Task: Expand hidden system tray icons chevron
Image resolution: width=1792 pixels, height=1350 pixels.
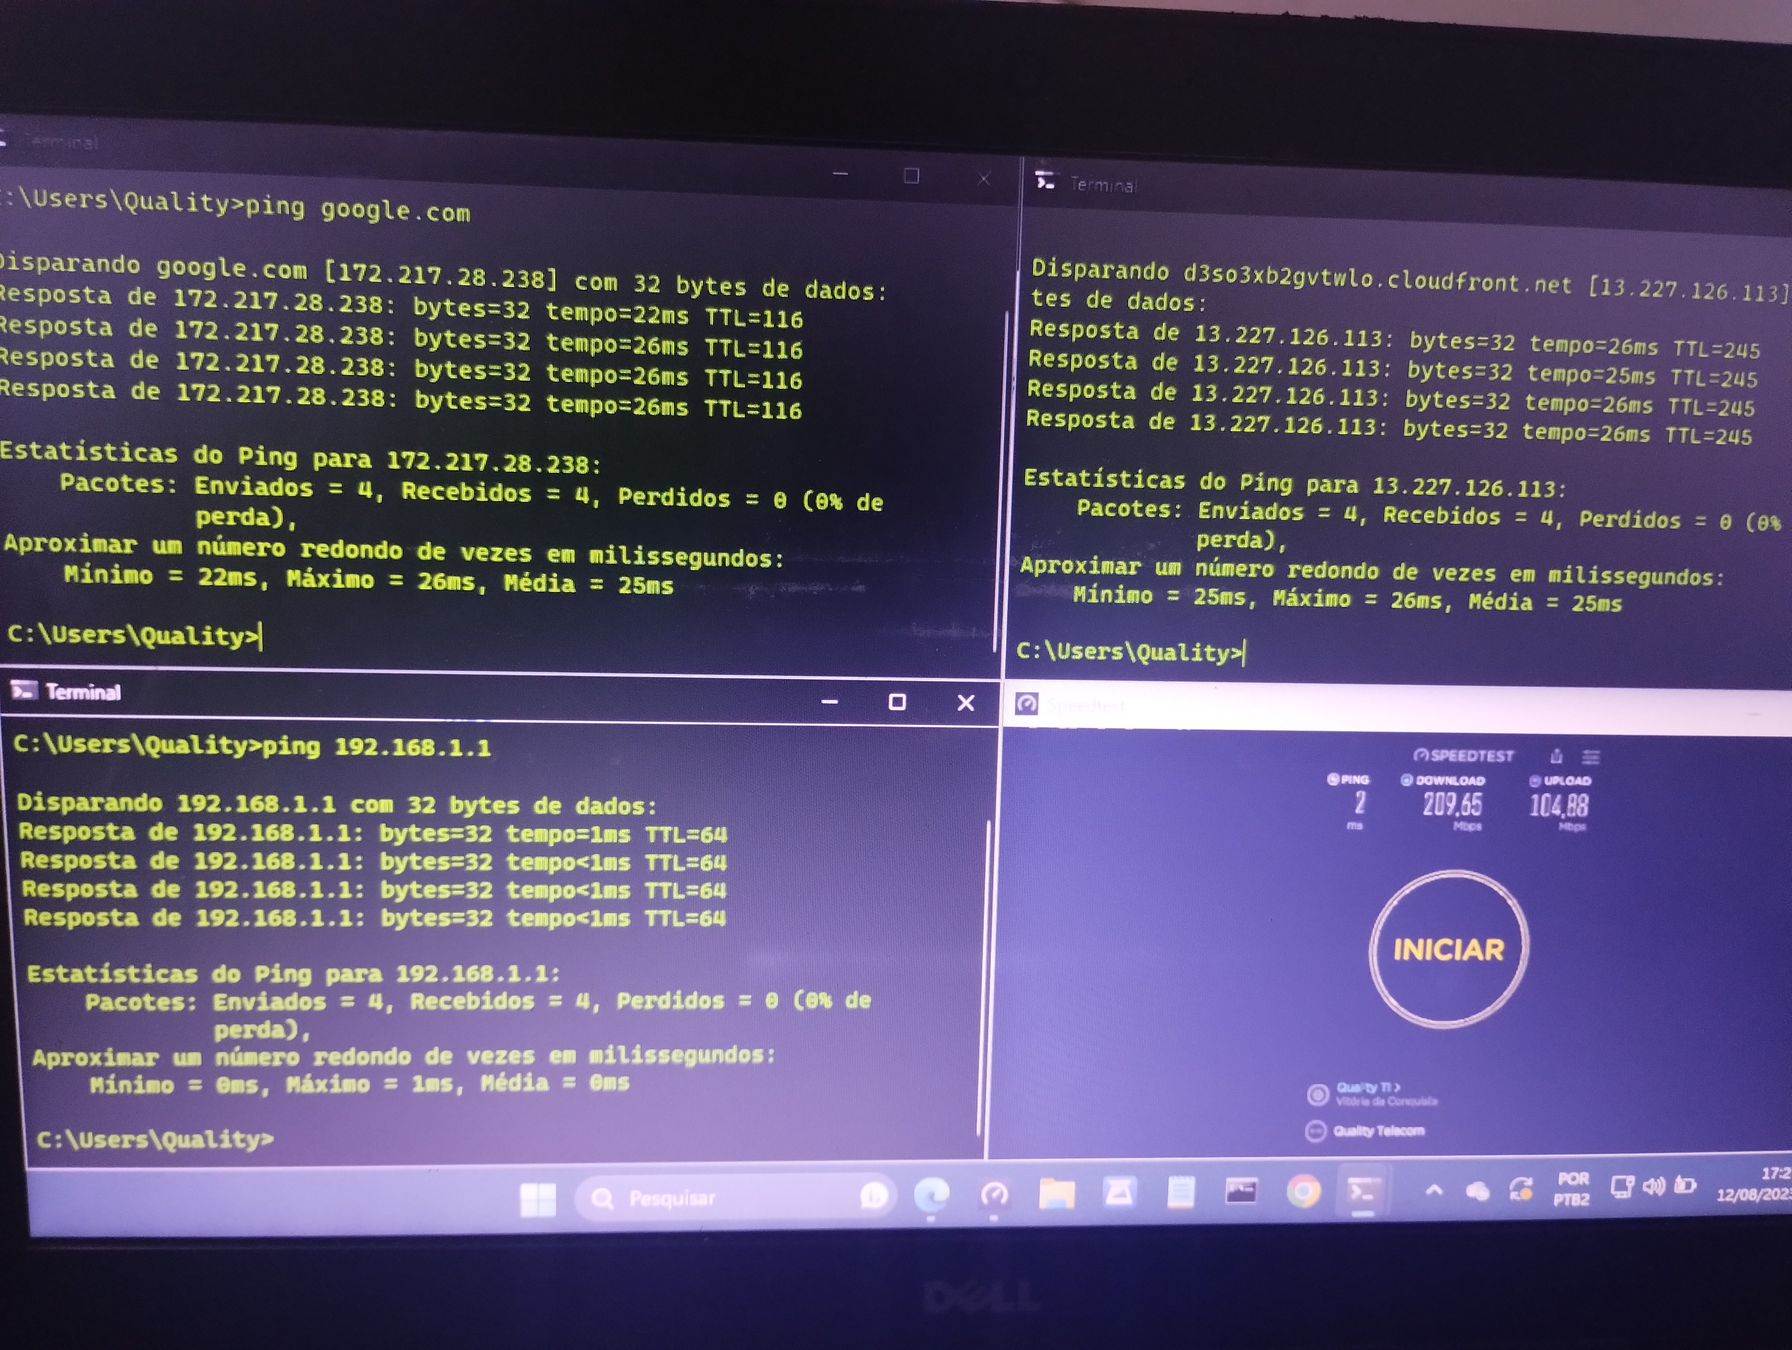Action: tap(1434, 1190)
